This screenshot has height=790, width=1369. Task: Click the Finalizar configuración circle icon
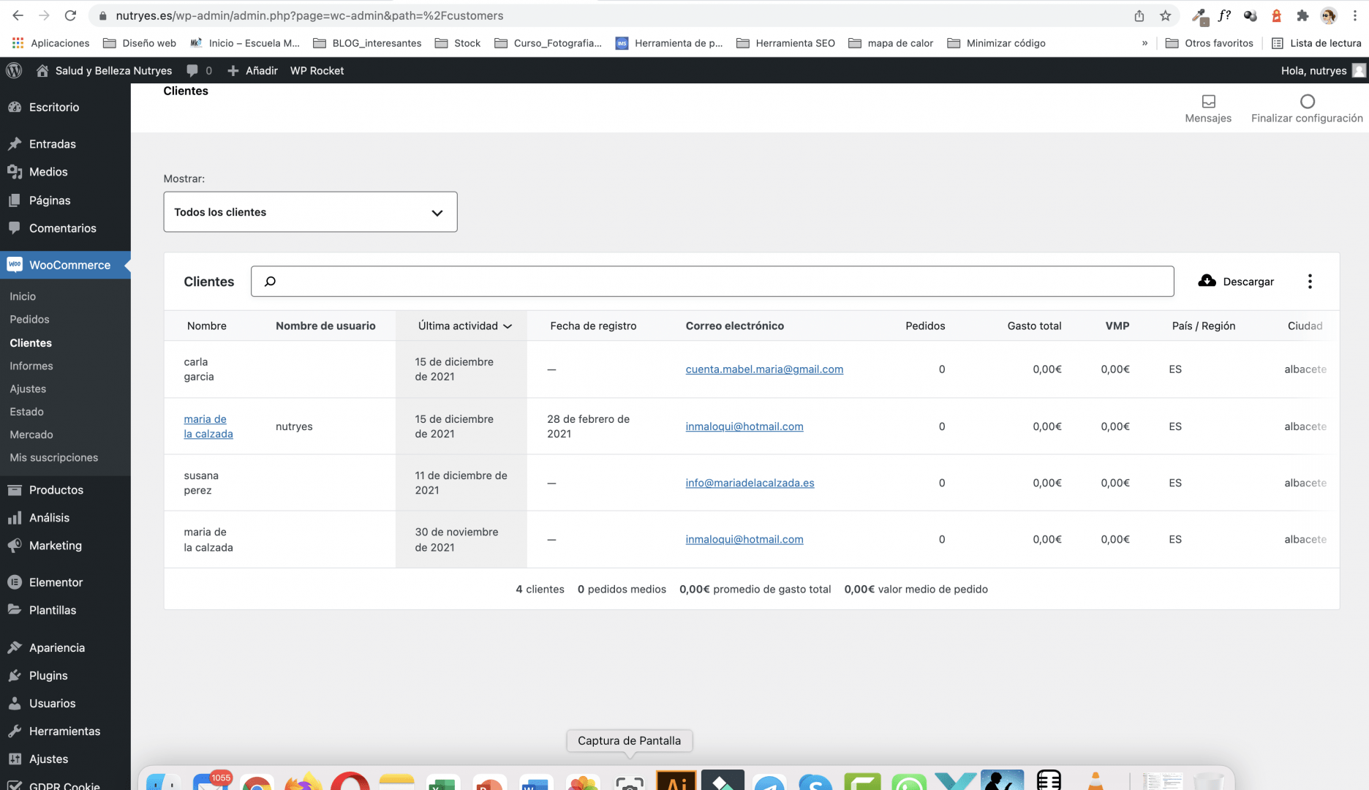(x=1307, y=102)
